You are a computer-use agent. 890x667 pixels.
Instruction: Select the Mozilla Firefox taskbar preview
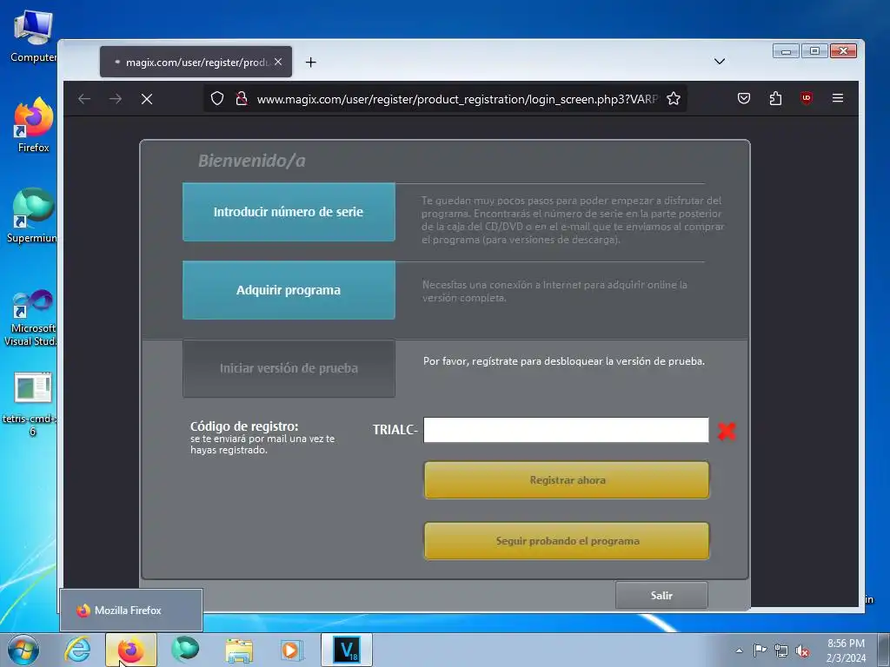[131, 611]
